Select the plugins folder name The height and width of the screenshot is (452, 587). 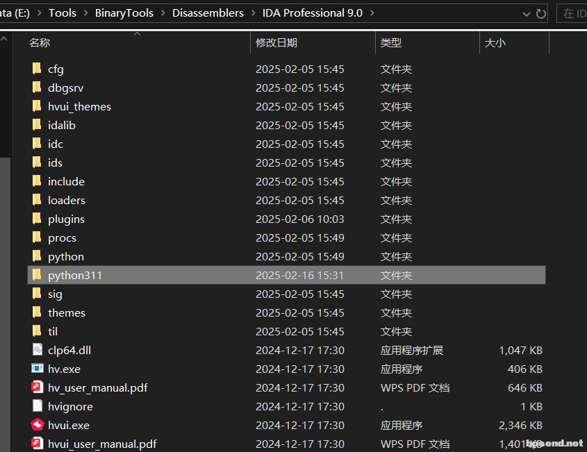click(66, 219)
